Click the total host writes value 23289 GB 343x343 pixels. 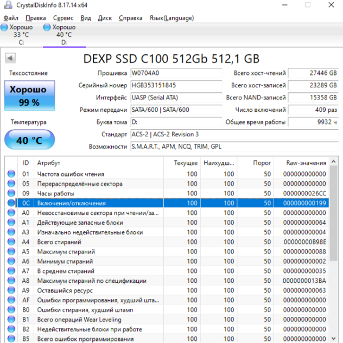click(x=313, y=85)
